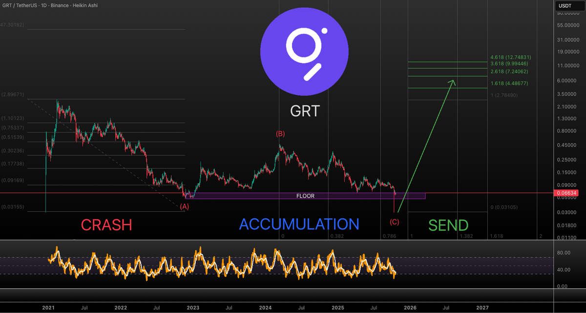Click 11.00000 on the price scale
Screen dimensions: 586x313
coord(567,65)
